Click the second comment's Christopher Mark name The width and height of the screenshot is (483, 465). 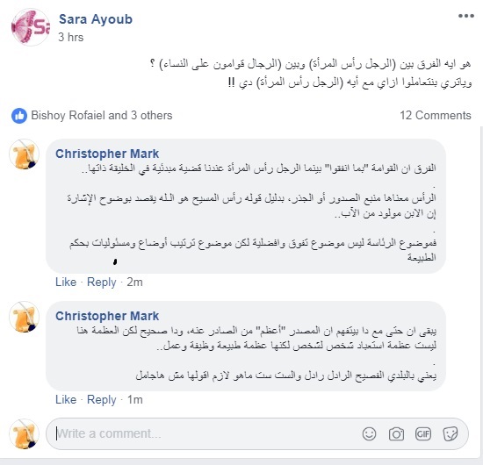[107, 316]
